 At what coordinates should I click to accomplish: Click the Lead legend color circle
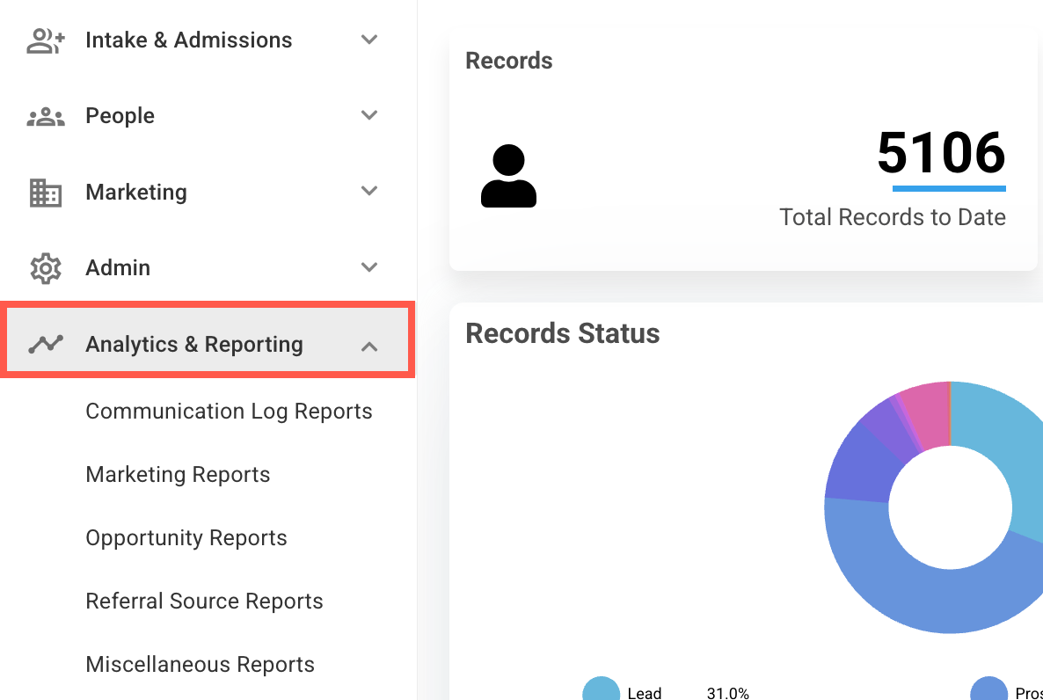point(602,690)
